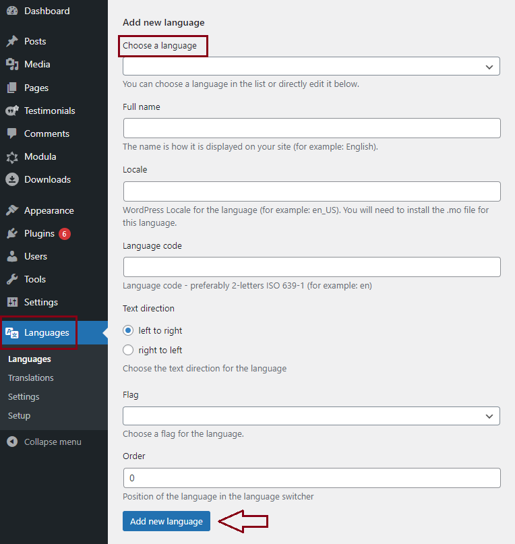
Task: Open the Languages Settings submenu link
Action: click(x=24, y=397)
